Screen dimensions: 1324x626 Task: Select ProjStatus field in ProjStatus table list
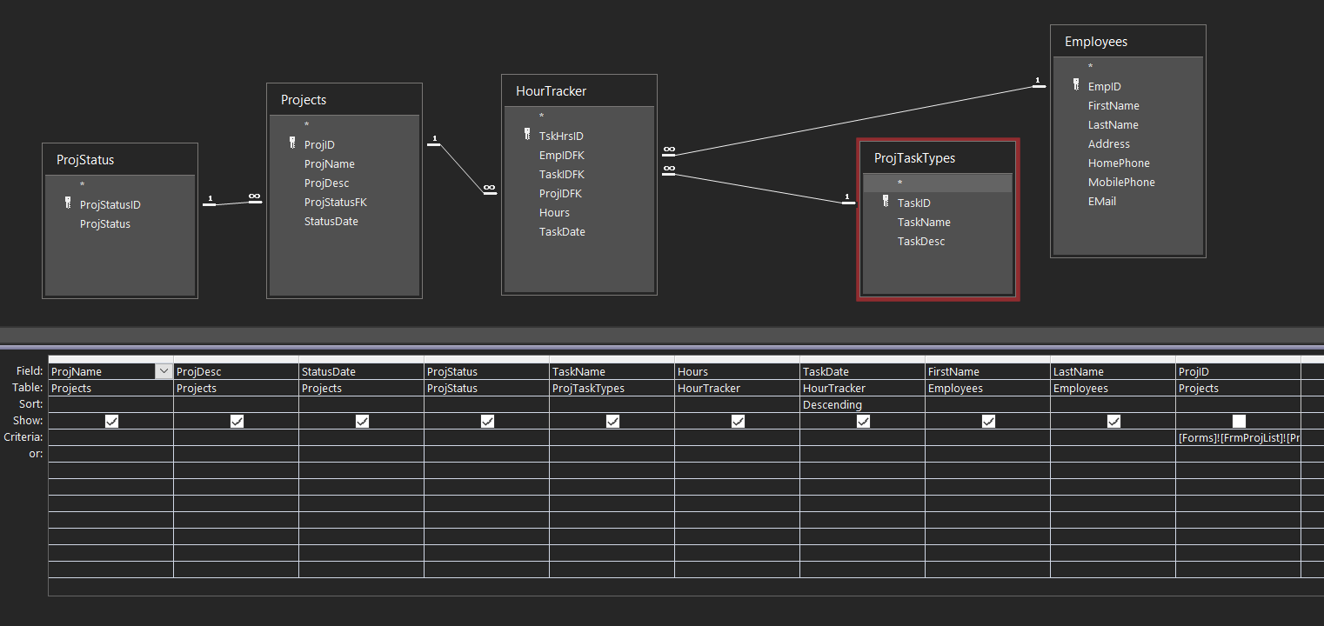[105, 224]
